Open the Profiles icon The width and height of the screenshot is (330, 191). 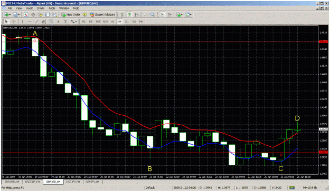coord(15,14)
